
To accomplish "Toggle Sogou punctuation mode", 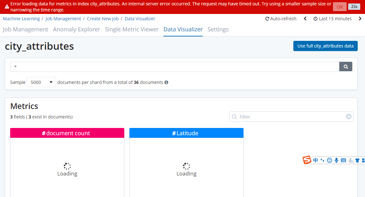I will click(x=322, y=160).
